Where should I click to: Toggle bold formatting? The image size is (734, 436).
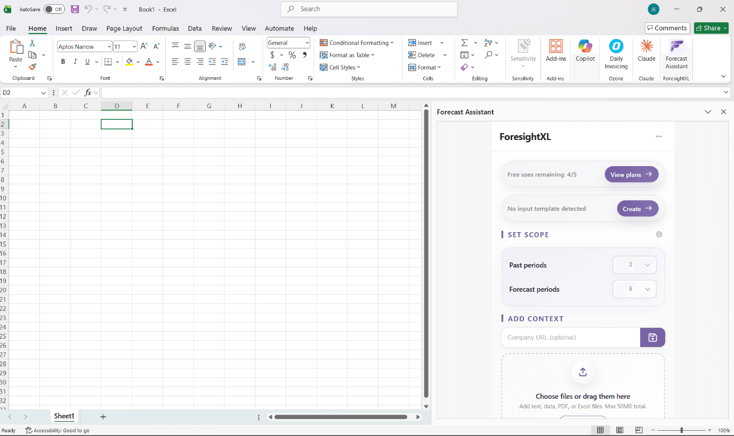coord(63,62)
